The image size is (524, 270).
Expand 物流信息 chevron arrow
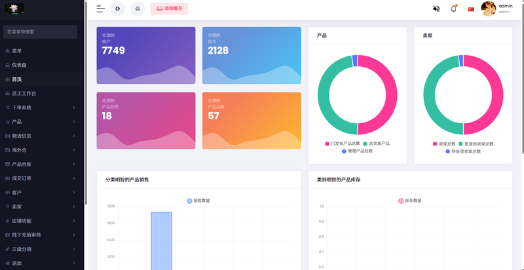[74, 136]
